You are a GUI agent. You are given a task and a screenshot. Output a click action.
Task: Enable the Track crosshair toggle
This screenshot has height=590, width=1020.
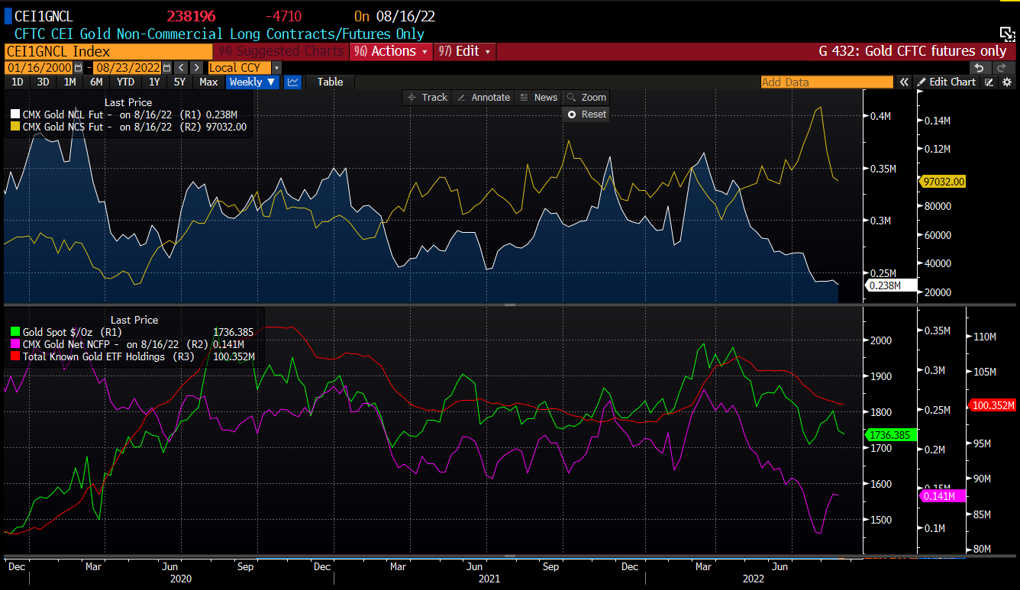point(428,97)
